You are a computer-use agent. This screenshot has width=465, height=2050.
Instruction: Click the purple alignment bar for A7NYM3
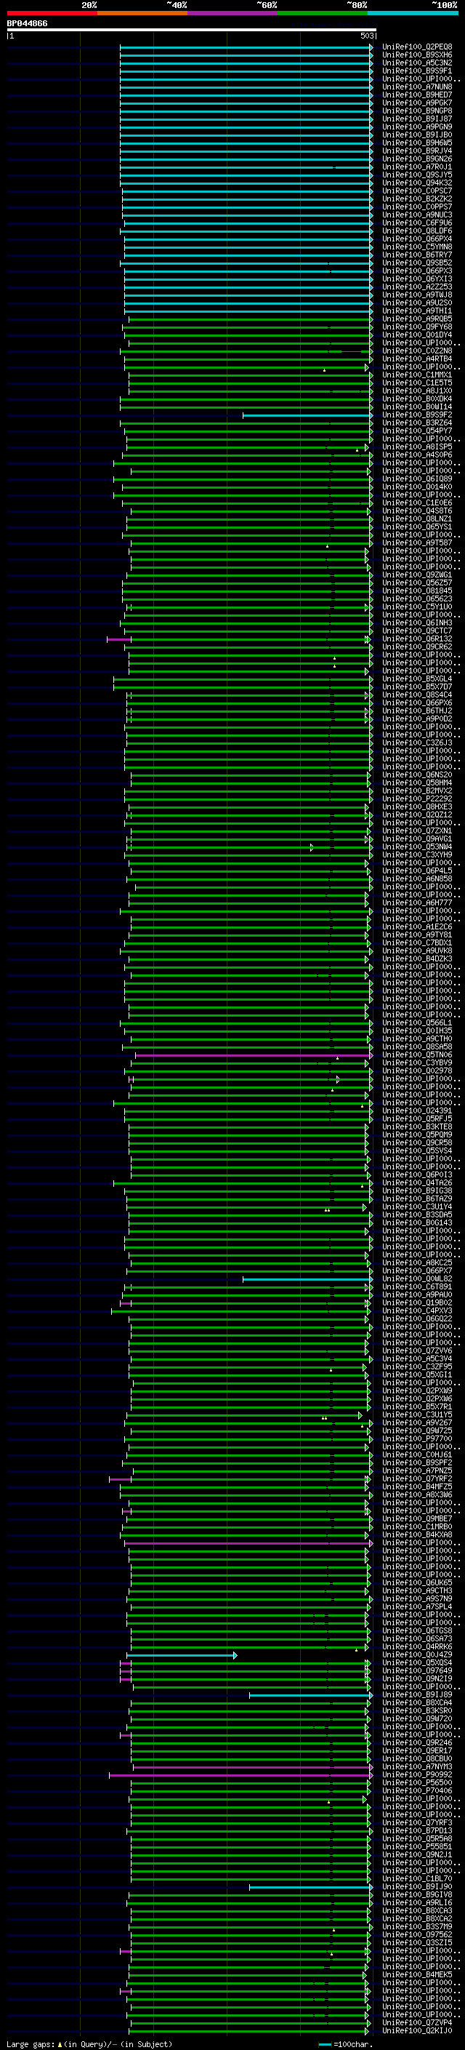(x=253, y=1766)
